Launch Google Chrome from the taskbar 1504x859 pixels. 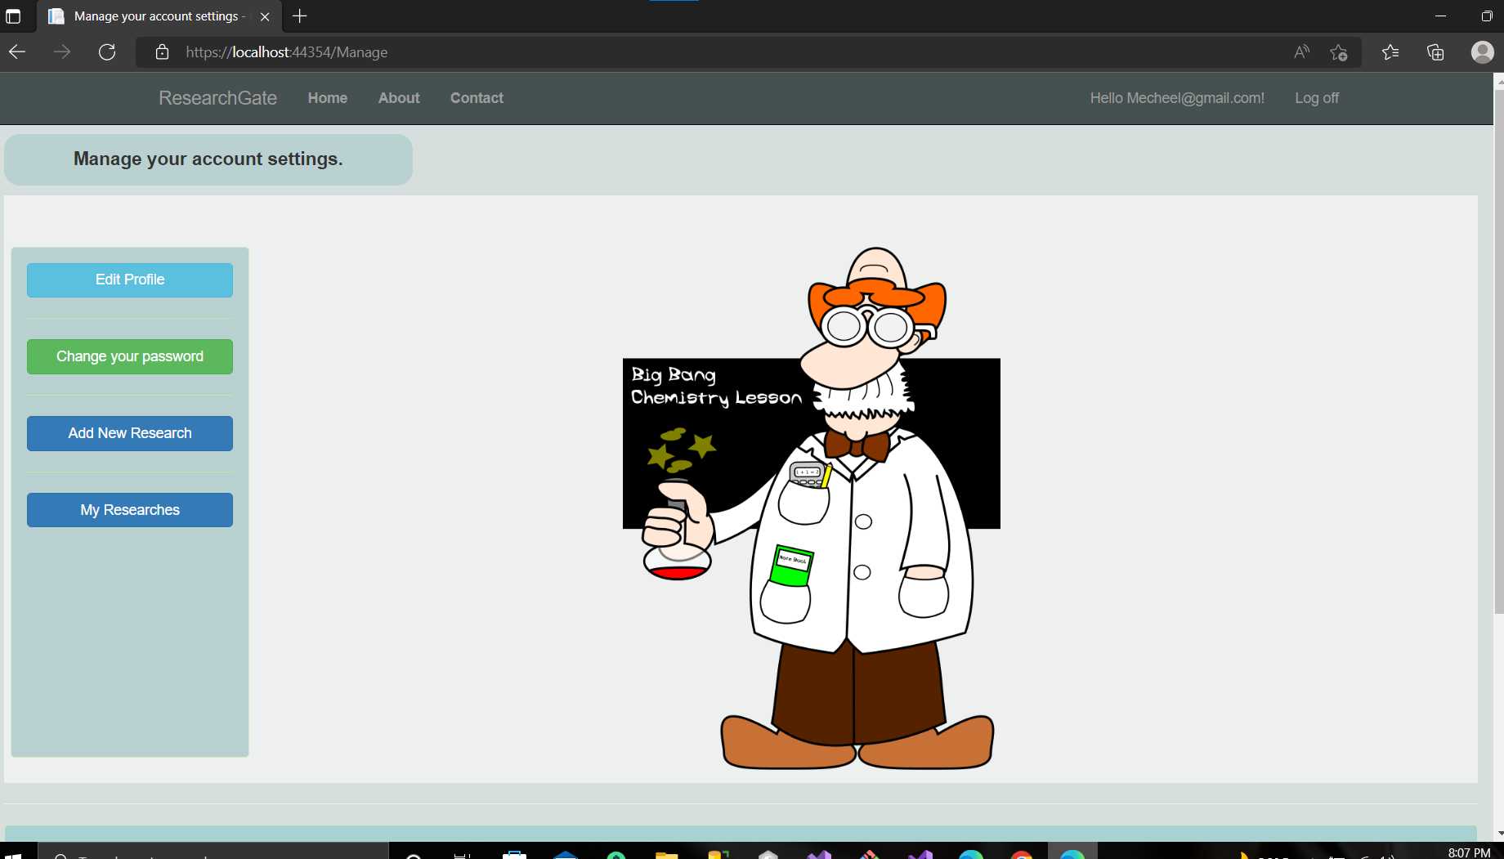1021,854
